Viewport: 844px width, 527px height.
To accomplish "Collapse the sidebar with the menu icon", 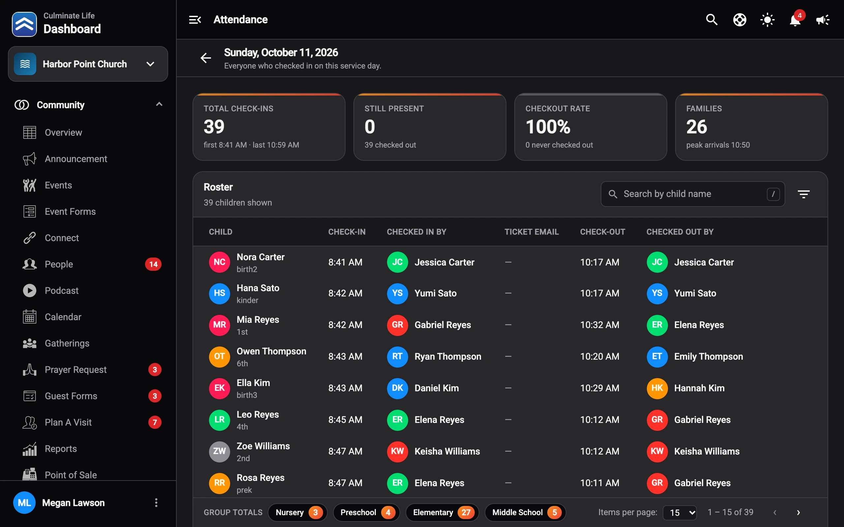I will pos(195,20).
